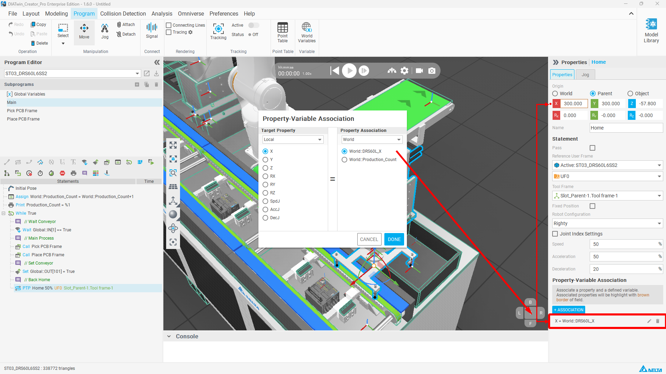
Task: Open Reference User Frame Active dropdown
Action: (607, 165)
